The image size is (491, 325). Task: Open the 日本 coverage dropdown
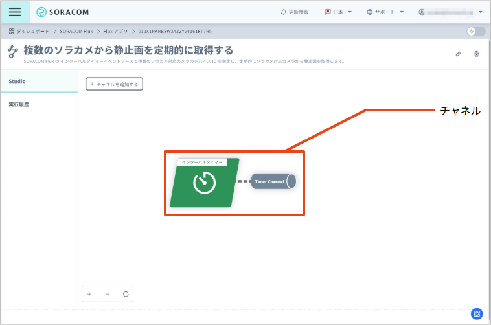339,12
